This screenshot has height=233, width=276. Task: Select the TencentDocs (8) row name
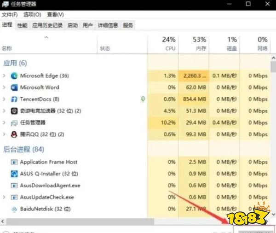pos(40,99)
